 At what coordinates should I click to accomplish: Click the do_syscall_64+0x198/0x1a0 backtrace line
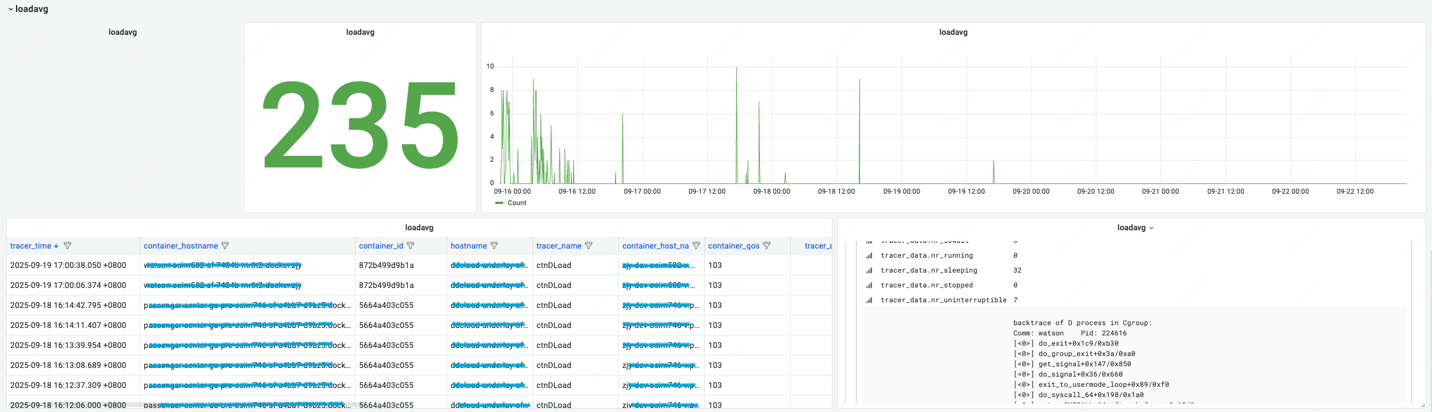(x=1078, y=395)
